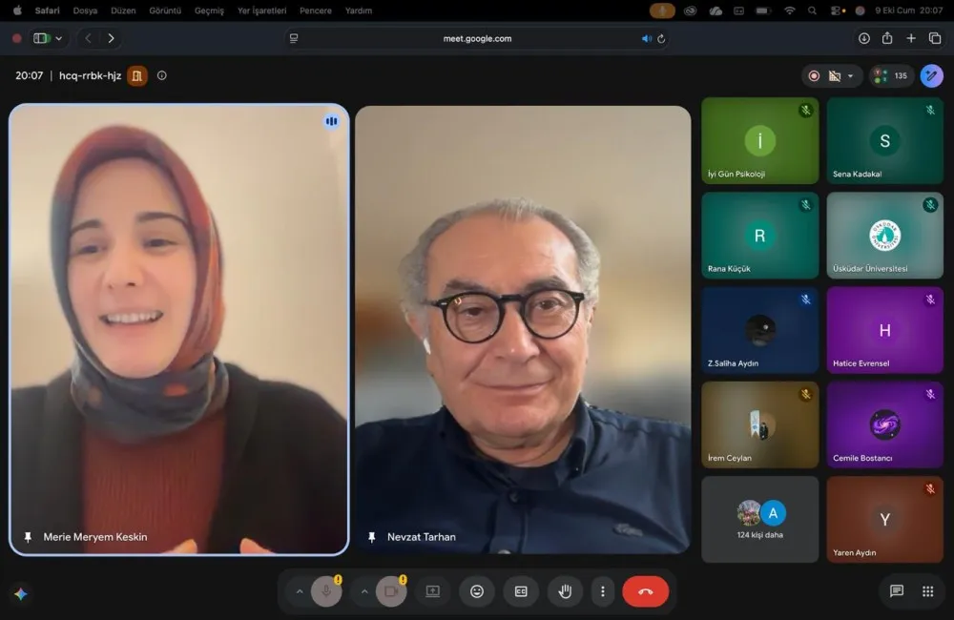Viewport: 954px width, 620px height.
Task: Show Safari downloads
Action: pyautogui.click(x=864, y=38)
